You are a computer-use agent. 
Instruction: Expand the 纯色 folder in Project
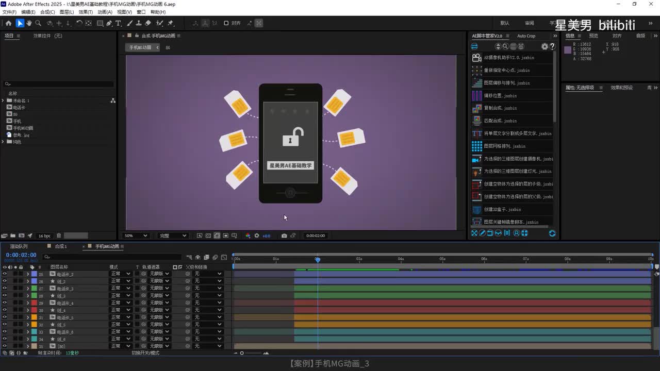pos(3,142)
